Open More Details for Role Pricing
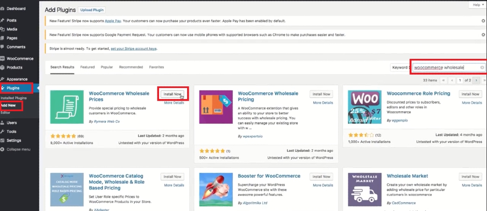Viewport: 487px width, 211px height. click(x=472, y=103)
